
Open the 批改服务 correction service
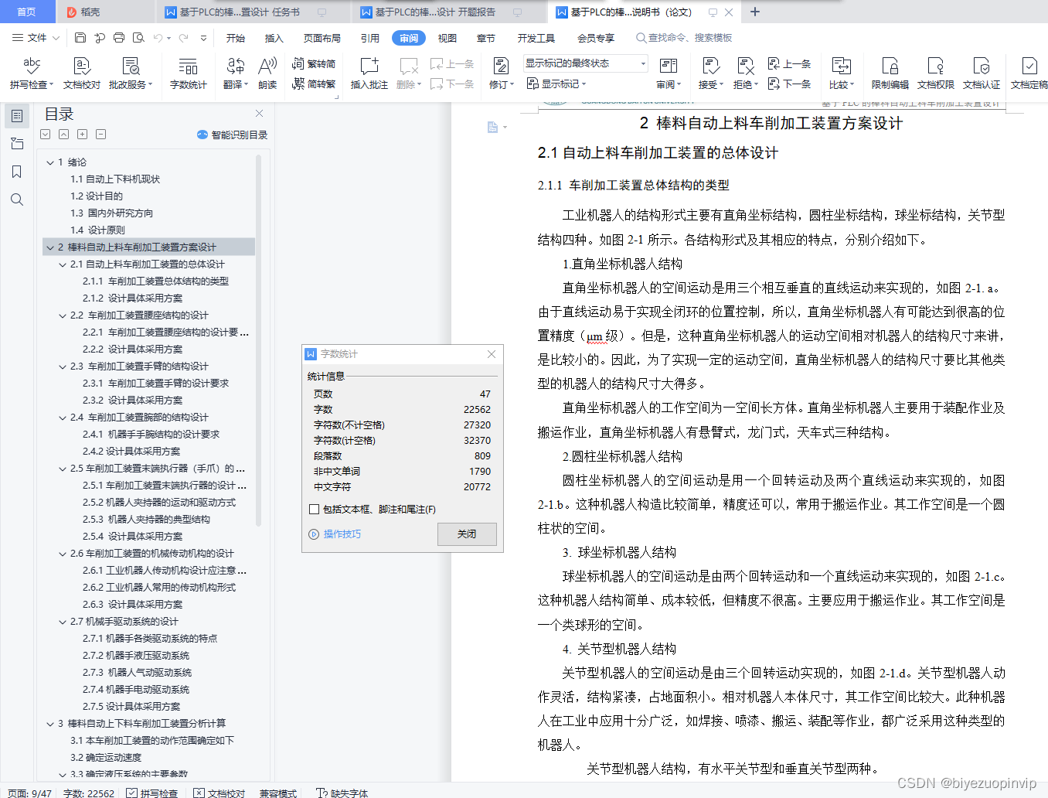click(131, 73)
